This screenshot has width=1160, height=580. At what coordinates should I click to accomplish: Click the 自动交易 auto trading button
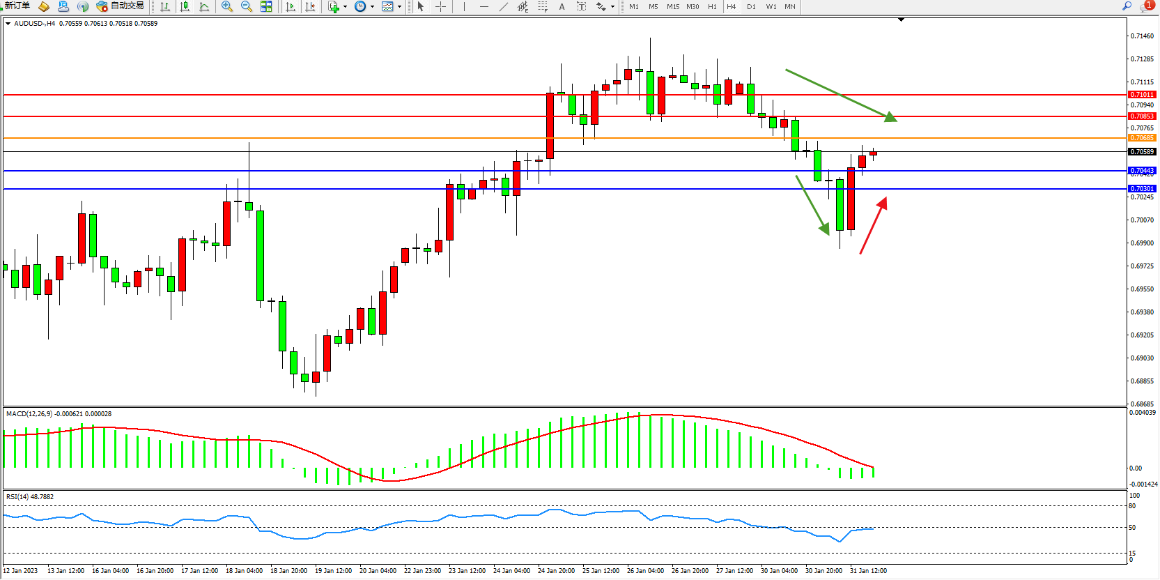[x=121, y=6]
